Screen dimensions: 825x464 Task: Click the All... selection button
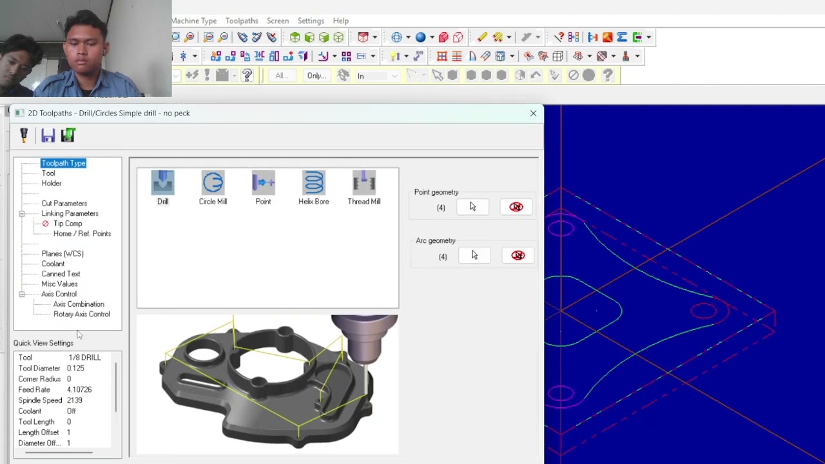click(x=282, y=76)
